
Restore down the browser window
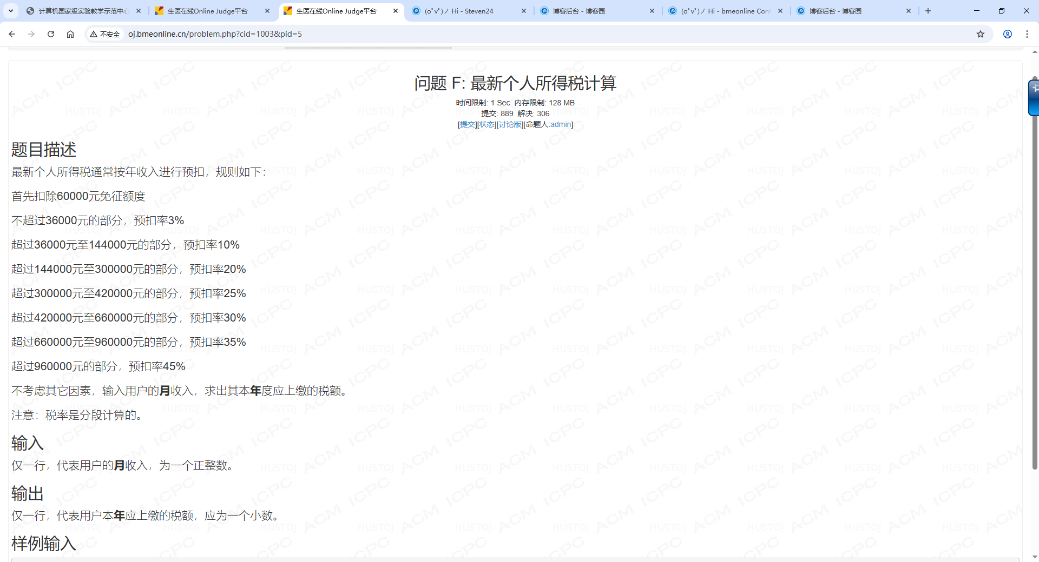pos(1002,11)
